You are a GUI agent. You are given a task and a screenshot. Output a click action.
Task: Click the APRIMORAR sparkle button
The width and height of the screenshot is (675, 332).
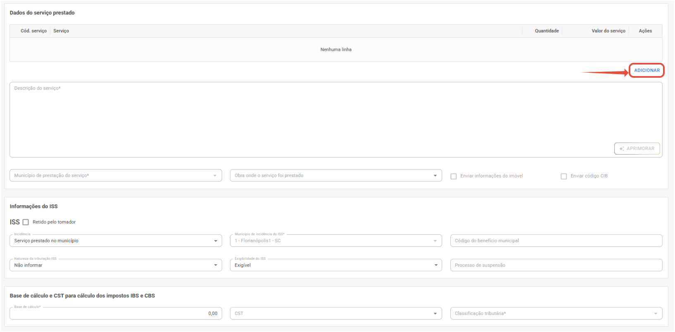[637, 148]
